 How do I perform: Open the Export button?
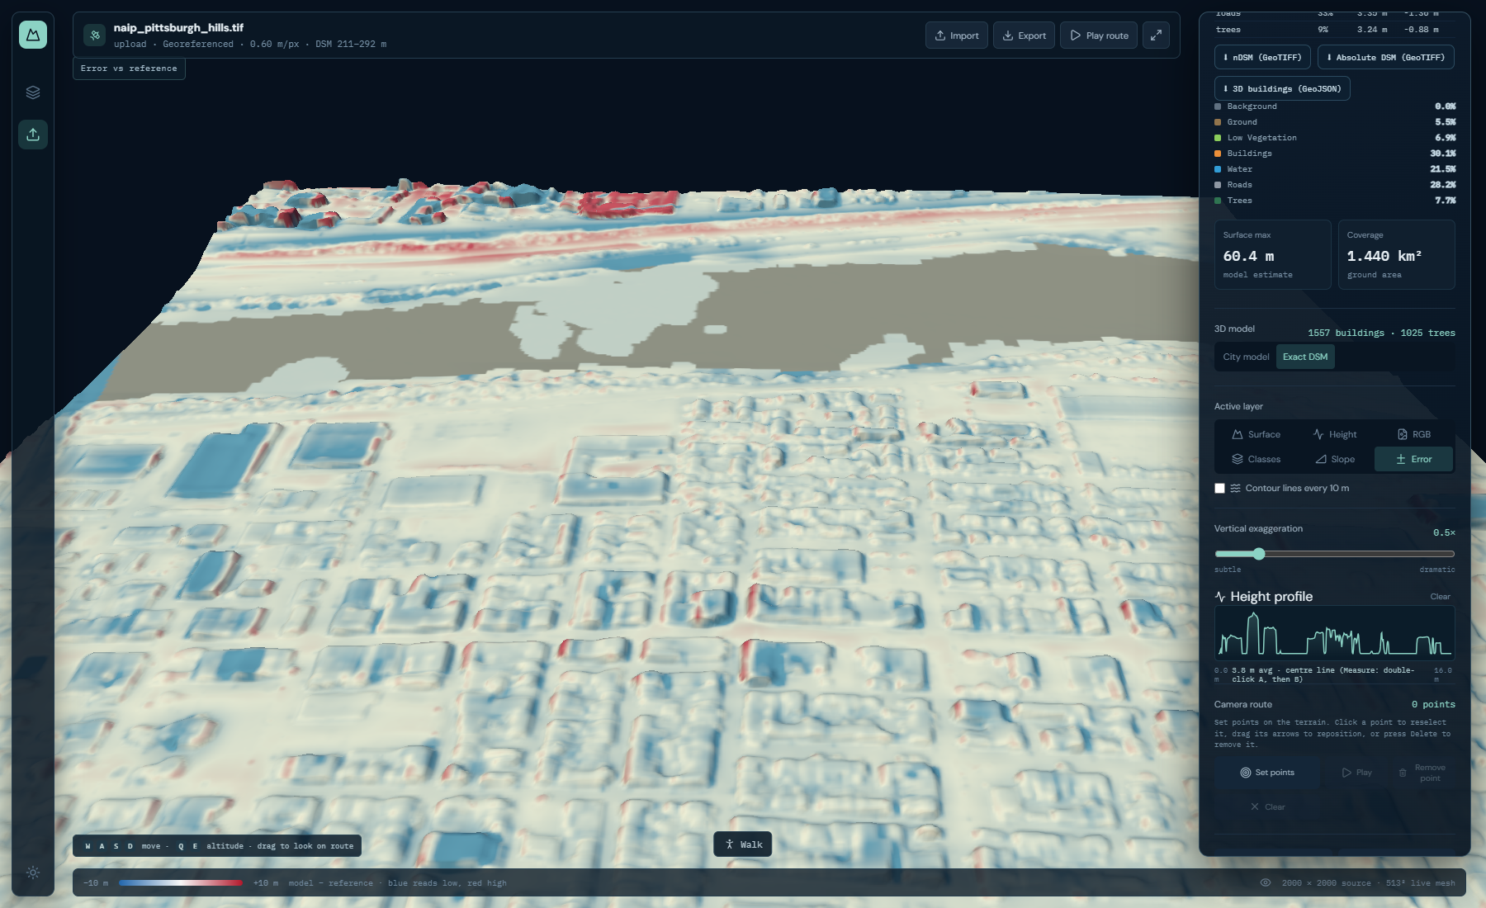(1024, 35)
